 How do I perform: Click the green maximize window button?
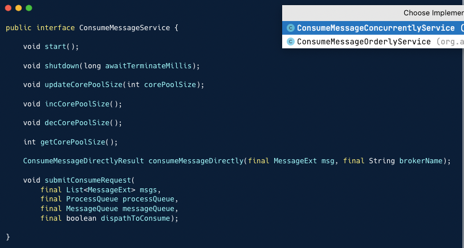tap(29, 8)
